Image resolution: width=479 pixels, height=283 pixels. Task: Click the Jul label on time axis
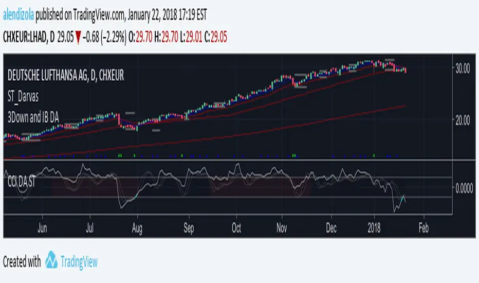(89, 228)
